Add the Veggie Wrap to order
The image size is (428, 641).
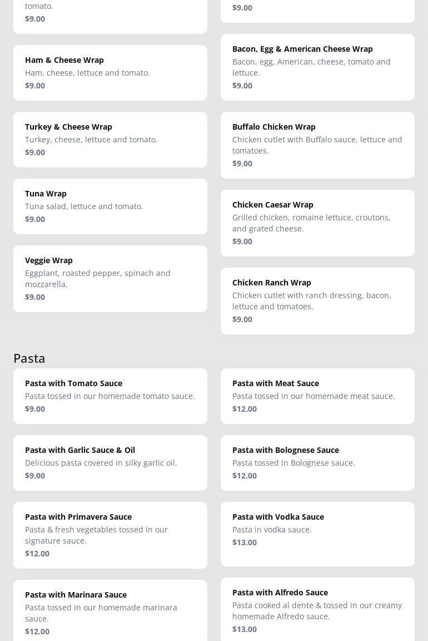(110, 278)
